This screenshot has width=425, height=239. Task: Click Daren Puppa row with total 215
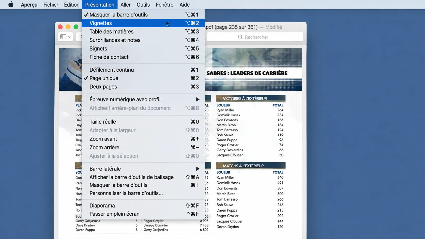point(250,210)
